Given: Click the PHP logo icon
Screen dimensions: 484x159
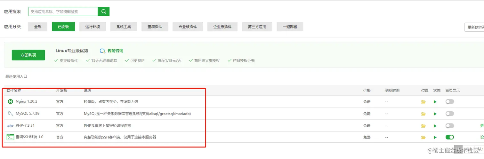Looking at the screenshot, I should coord(10,126).
